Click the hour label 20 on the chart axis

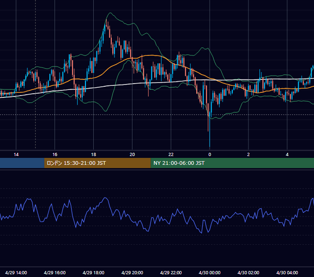(132, 155)
